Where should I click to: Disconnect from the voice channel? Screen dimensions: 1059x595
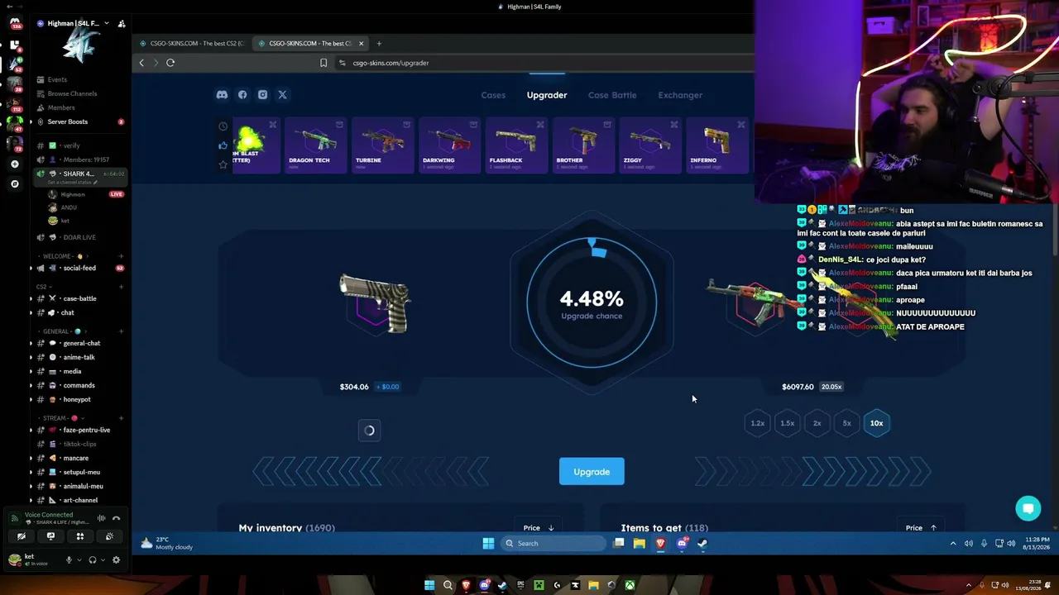pos(117,518)
